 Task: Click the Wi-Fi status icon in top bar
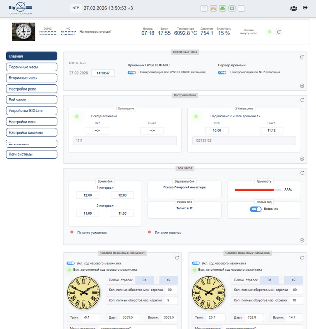click(242, 8)
